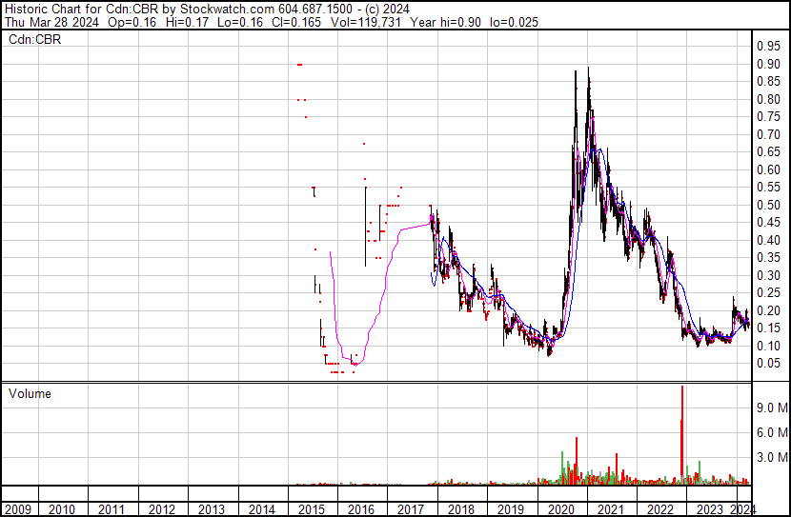
Task: Click the 0.50 price axis label
Action: point(768,205)
